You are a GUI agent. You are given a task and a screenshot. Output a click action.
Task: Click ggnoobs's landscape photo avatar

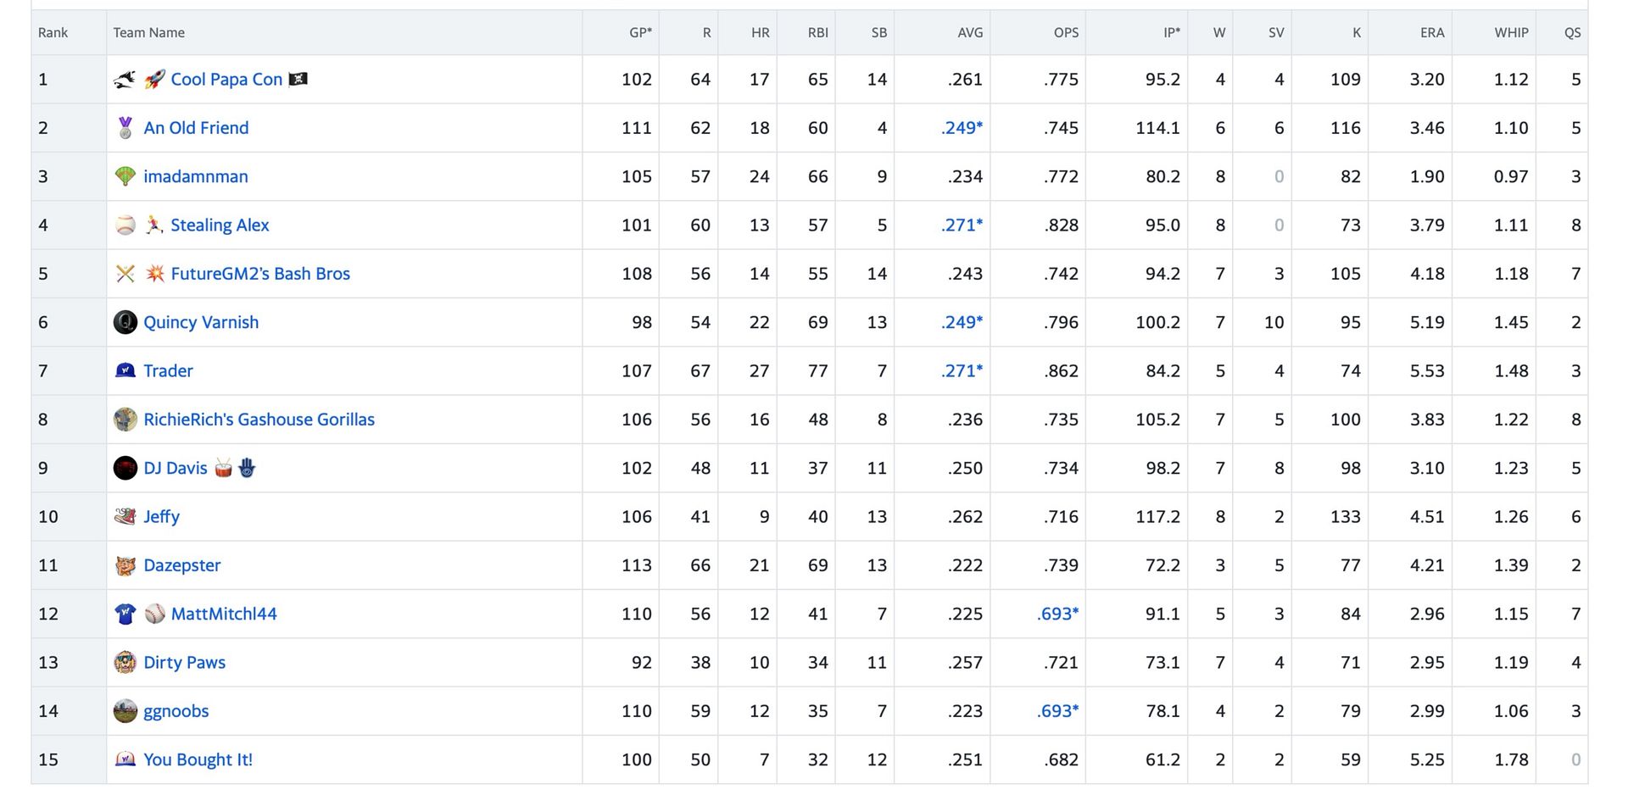pos(125,711)
